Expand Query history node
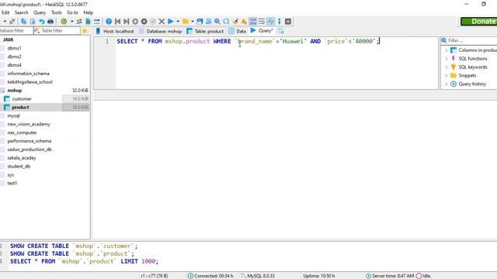 point(447,84)
